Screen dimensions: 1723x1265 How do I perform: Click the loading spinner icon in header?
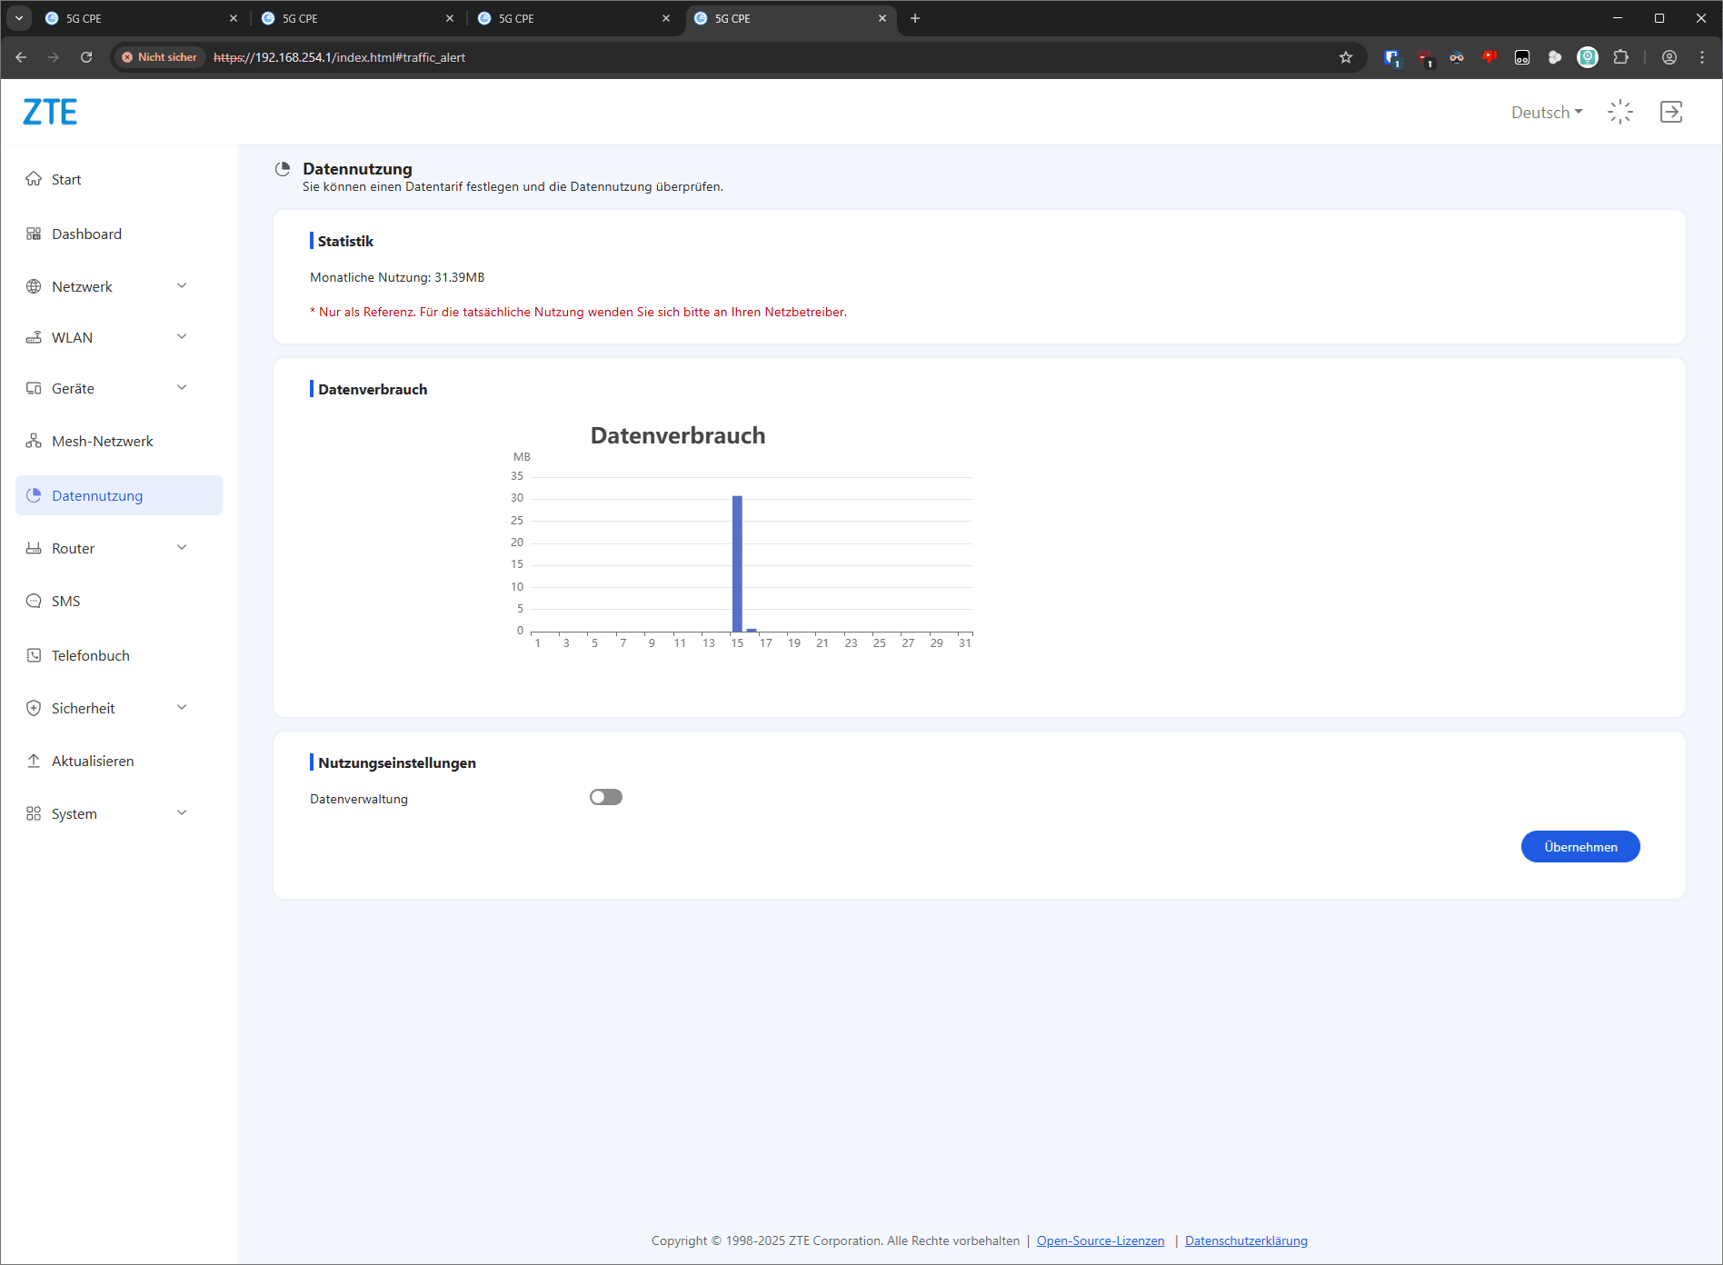(1620, 112)
